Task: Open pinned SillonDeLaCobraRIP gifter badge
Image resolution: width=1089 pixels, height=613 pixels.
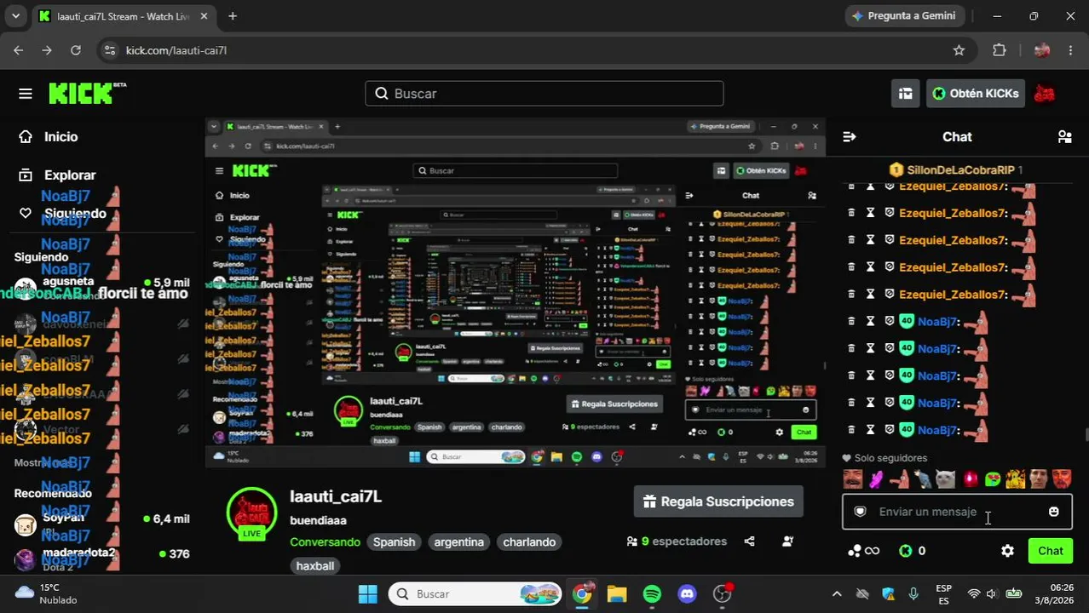Action: [x=956, y=170]
